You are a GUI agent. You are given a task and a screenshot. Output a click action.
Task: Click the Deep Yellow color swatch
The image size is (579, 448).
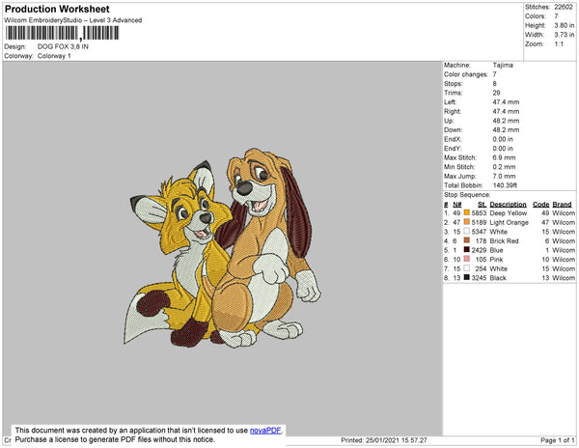[x=467, y=212]
